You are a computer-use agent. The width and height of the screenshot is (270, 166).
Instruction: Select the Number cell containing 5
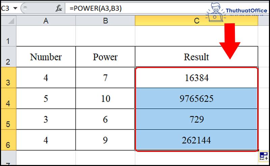(x=46, y=98)
